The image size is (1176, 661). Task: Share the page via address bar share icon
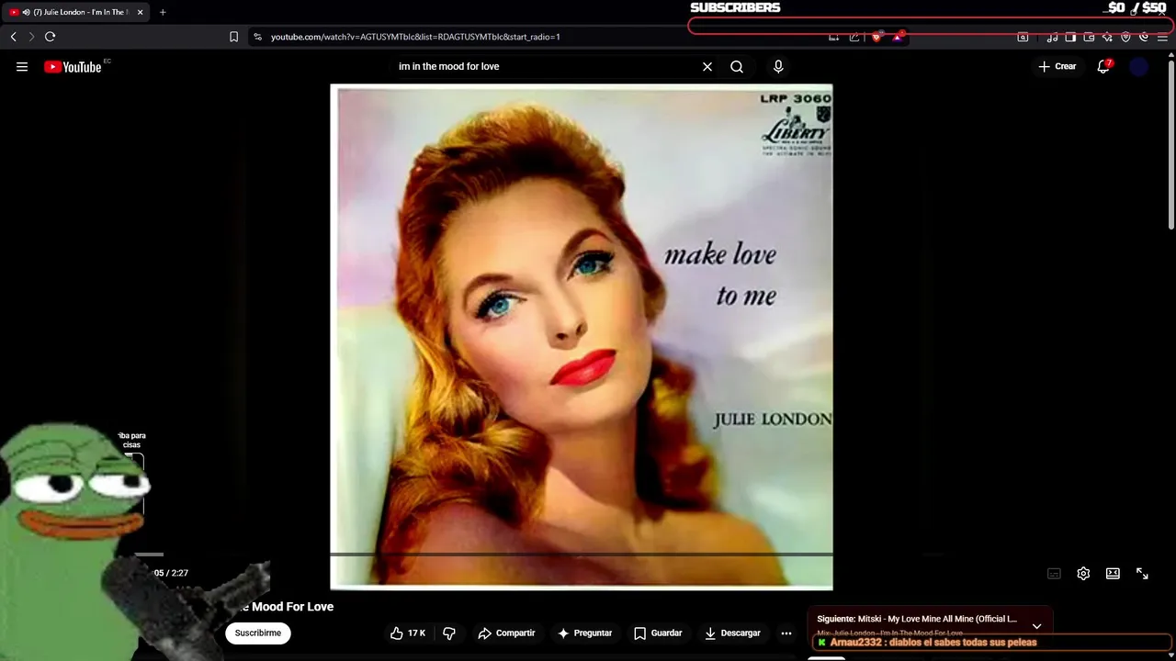[854, 37]
